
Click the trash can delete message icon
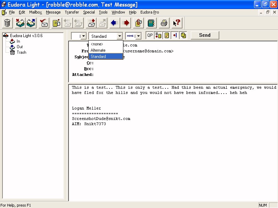(x=7, y=23)
